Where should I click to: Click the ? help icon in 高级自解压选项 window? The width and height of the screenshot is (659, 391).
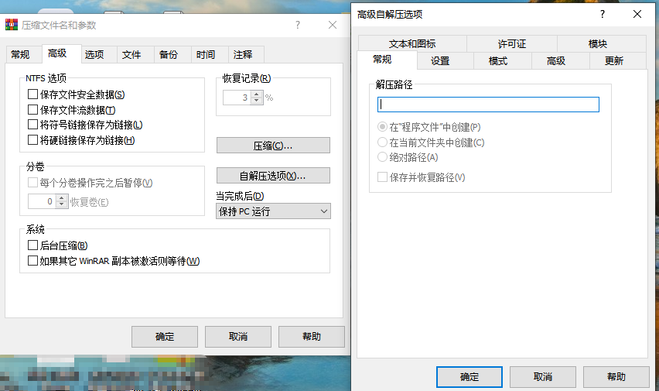tap(603, 14)
